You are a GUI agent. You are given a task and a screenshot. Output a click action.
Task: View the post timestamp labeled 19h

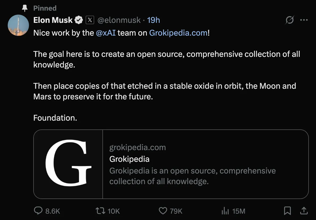[153, 20]
